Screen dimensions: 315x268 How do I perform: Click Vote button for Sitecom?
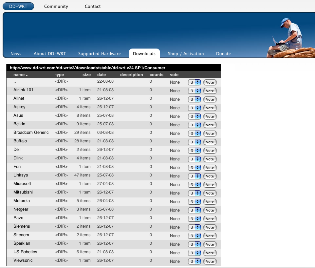pos(210,236)
